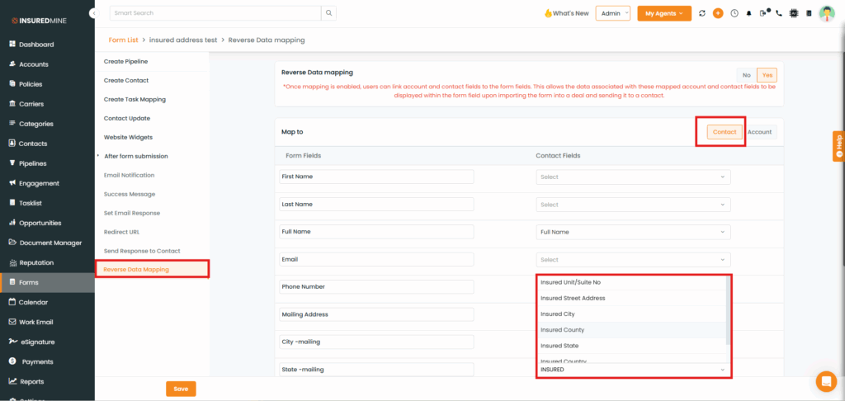Open the user profile avatar

pyautogui.click(x=826, y=13)
